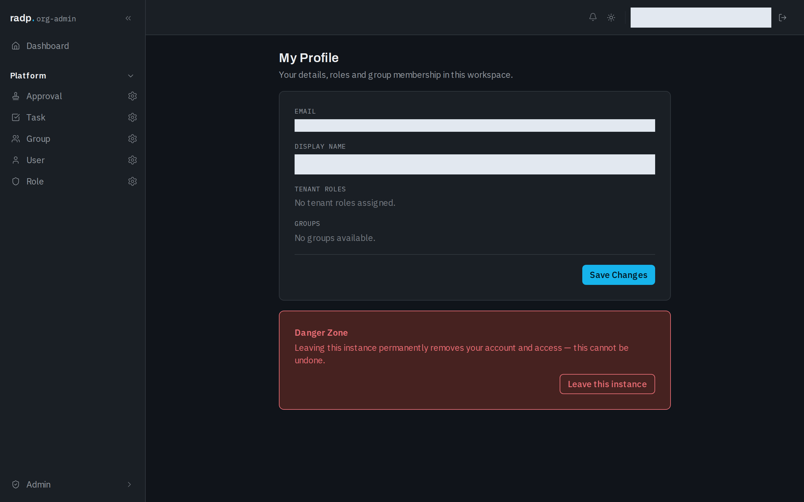Image resolution: width=804 pixels, height=502 pixels.
Task: Click the Admin shield-check icon
Action: coord(16,484)
